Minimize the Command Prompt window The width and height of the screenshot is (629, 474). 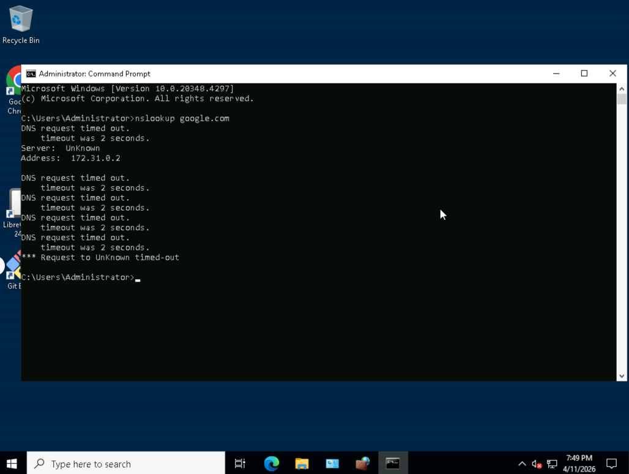click(x=556, y=73)
